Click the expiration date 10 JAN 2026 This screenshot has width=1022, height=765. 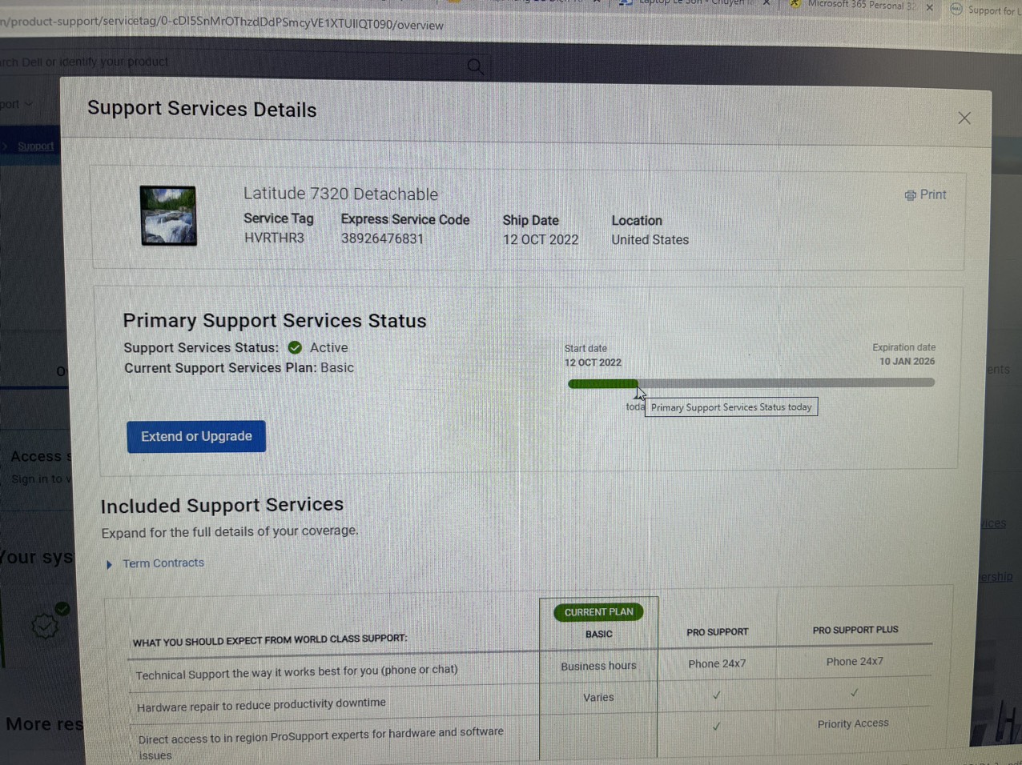pos(907,362)
